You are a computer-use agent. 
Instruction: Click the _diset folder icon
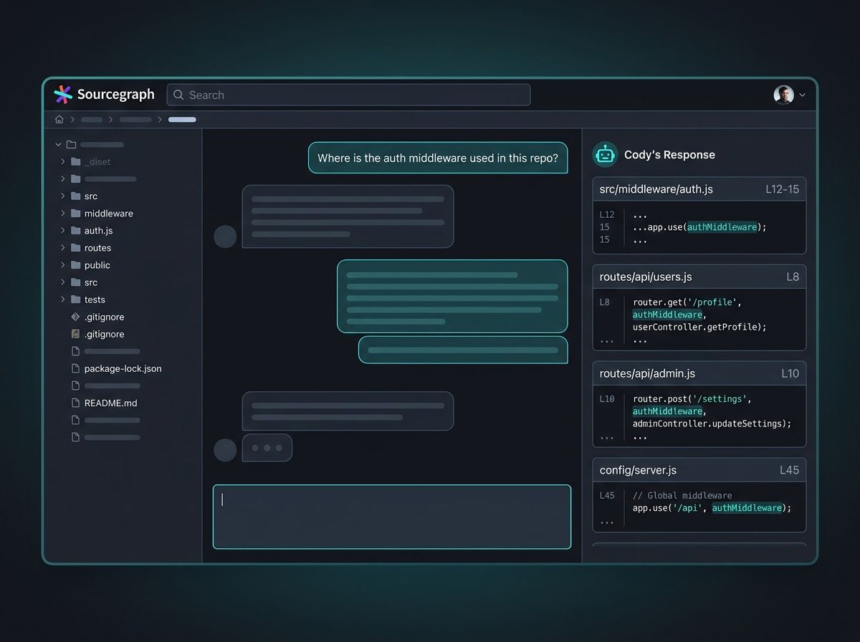[x=75, y=162]
